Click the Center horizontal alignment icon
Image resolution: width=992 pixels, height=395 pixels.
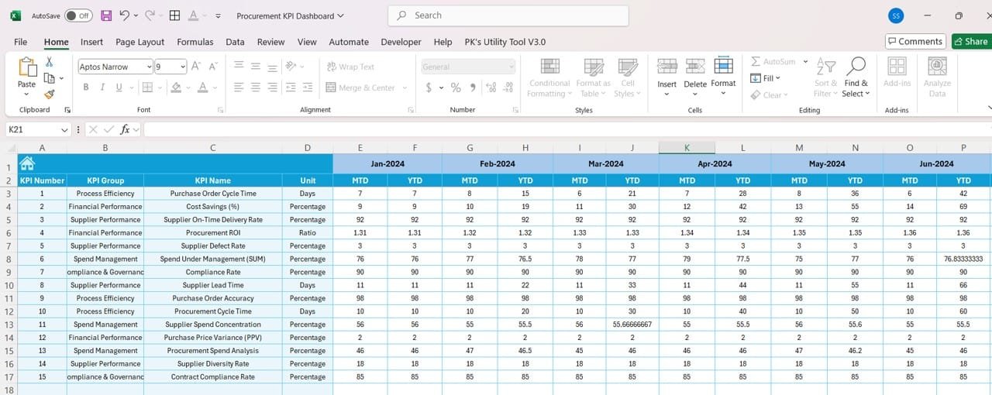[256, 88]
